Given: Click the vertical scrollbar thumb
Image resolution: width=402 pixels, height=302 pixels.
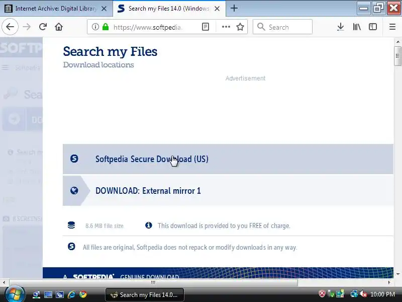Looking at the screenshot, I should point(397,56).
